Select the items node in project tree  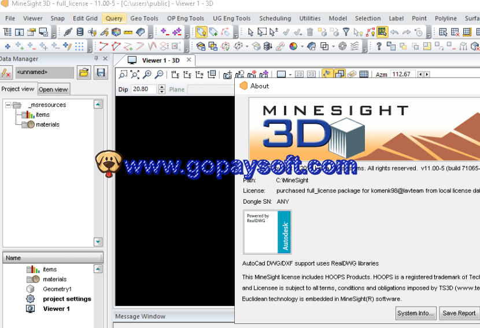tap(43, 115)
